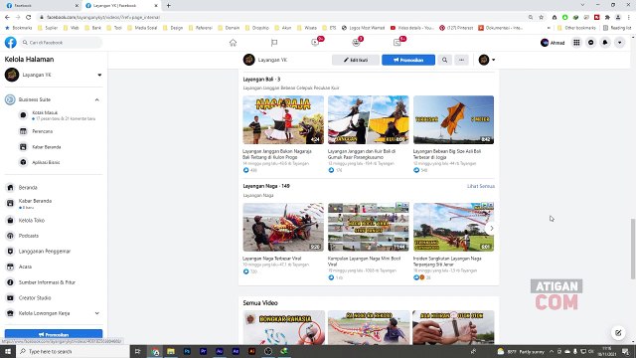Open the notifications bell icon
Viewport: 636px width, 358px height.
tap(605, 43)
